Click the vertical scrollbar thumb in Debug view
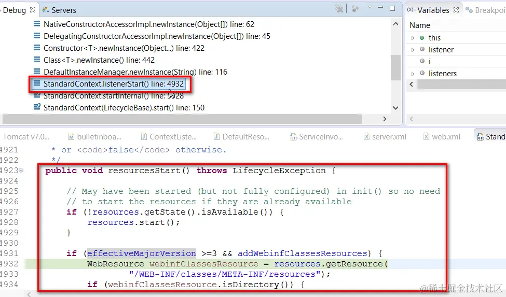 (395, 67)
